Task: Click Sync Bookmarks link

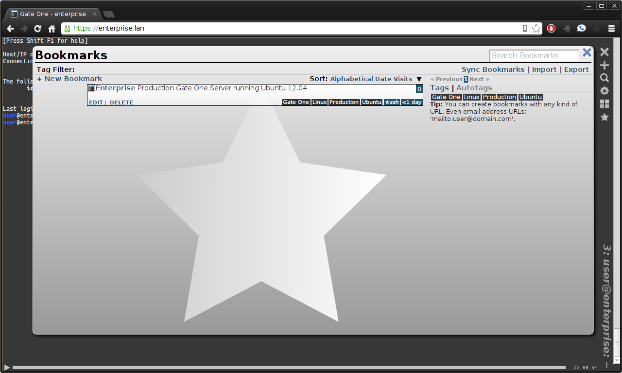Action: 493,69
